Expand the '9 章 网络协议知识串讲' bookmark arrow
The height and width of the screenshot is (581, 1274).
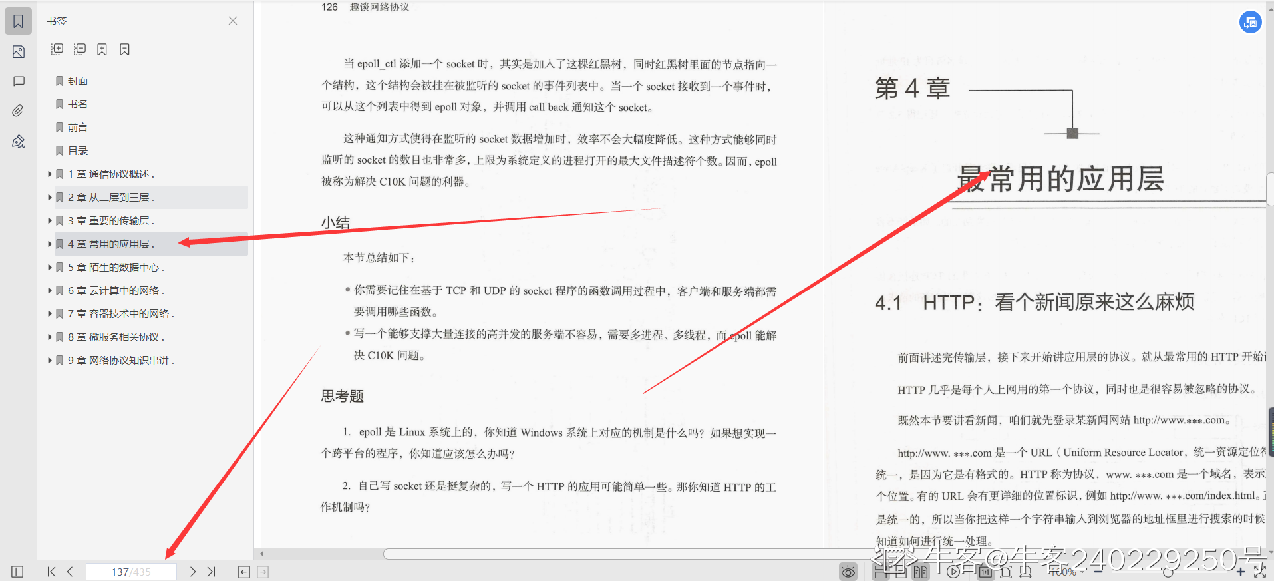pos(50,361)
